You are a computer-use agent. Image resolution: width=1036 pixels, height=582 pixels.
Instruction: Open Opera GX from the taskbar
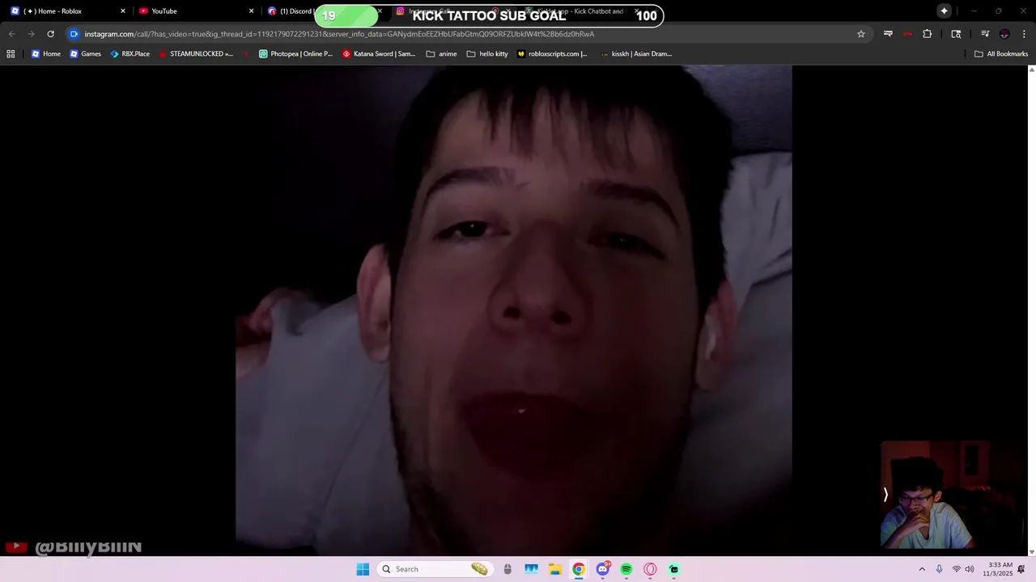650,569
